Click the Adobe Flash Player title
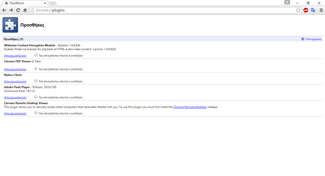 pos(17,87)
